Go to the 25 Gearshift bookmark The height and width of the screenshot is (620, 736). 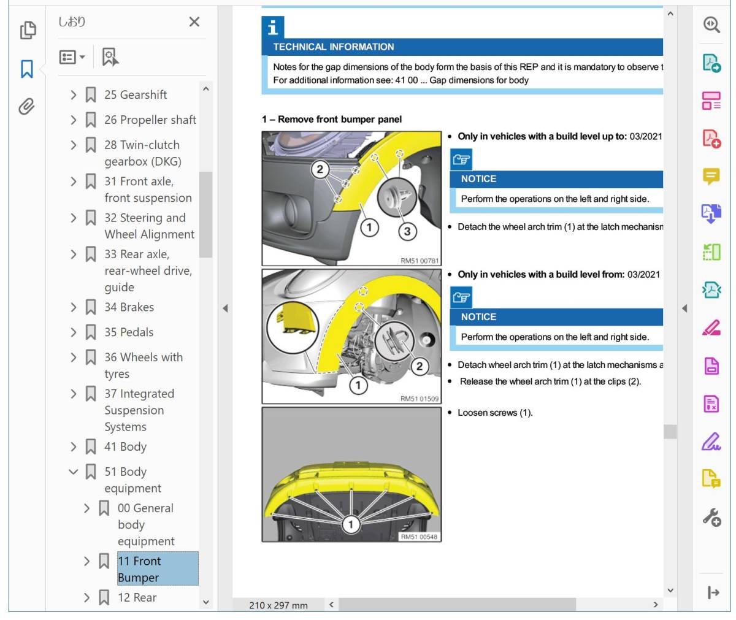click(x=136, y=95)
